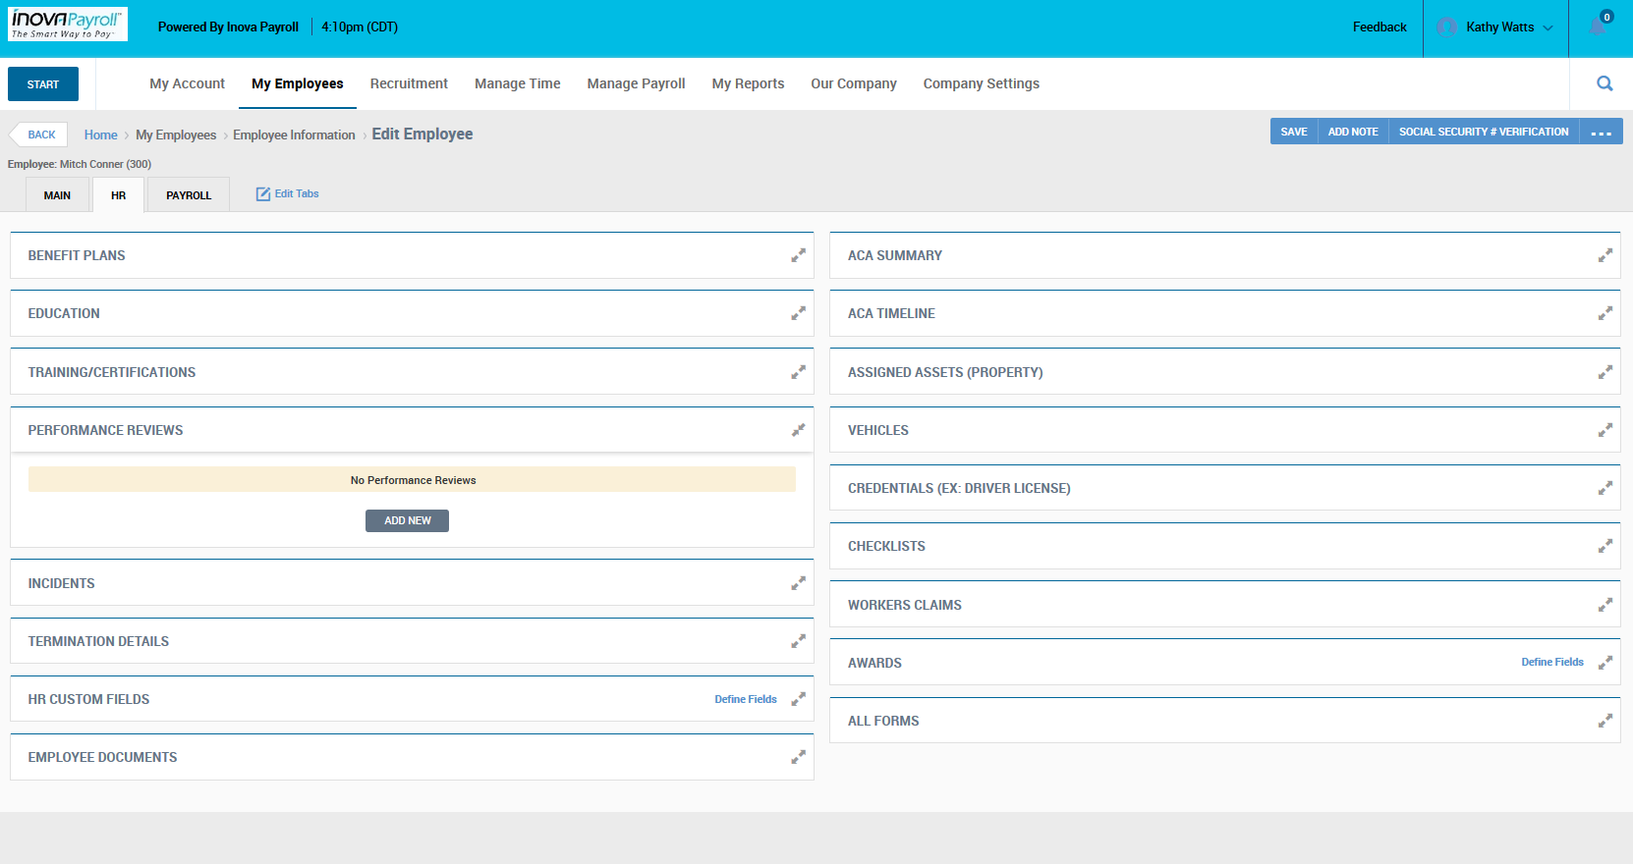Click Kathy Watts user avatar icon
This screenshot has width=1633, height=864.
pos(1446,27)
